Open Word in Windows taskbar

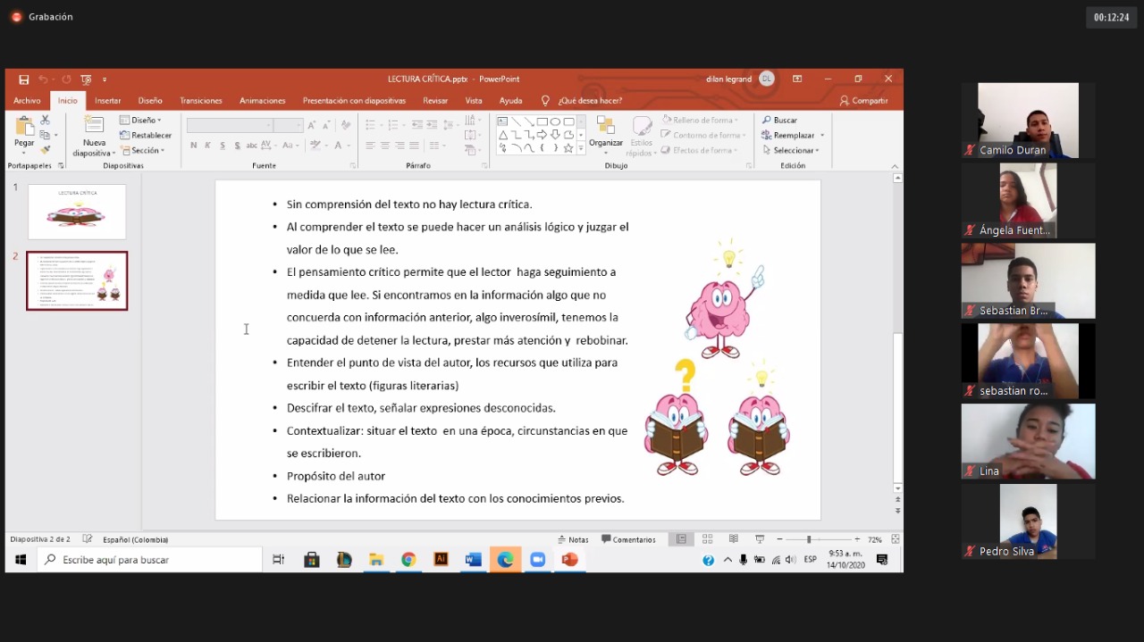[473, 560]
